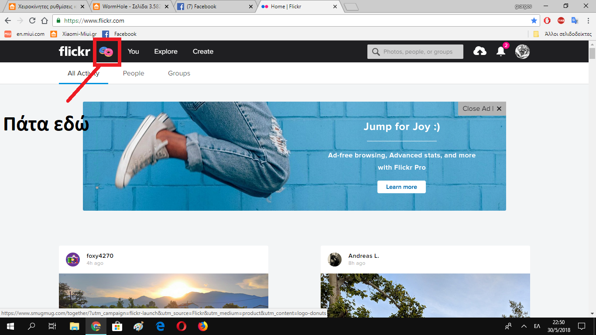Image resolution: width=596 pixels, height=335 pixels.
Task: Open the Xiaomi-Miui.gr bookmark
Action: tap(73, 34)
